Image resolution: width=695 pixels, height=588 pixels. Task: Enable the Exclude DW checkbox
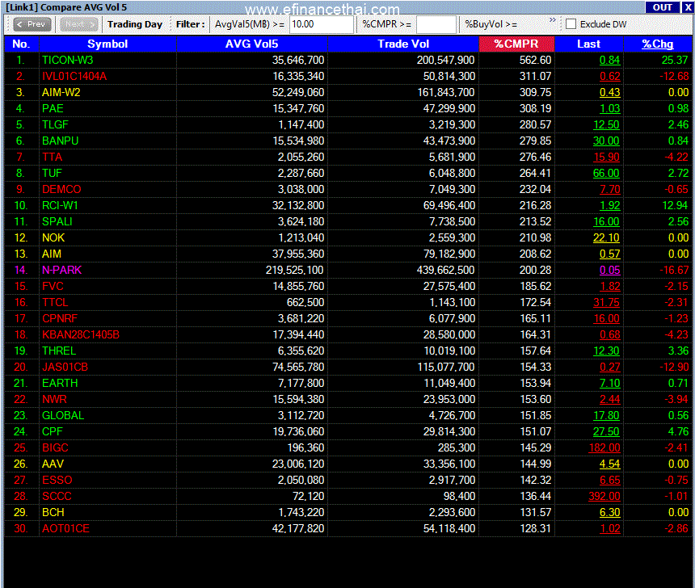571,24
